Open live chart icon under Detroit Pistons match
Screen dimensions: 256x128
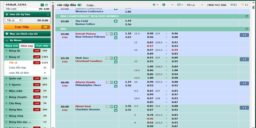point(116,38)
